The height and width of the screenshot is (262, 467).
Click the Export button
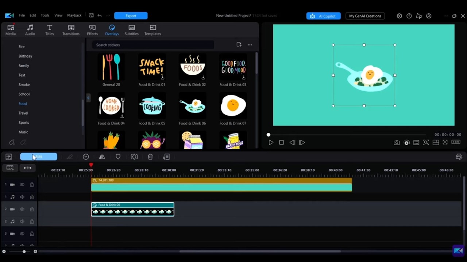131,16
